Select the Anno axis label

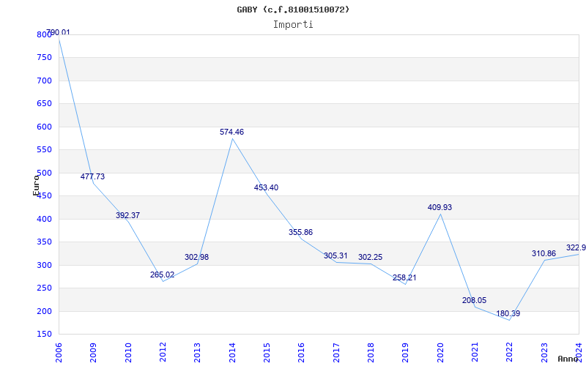pyautogui.click(x=568, y=359)
